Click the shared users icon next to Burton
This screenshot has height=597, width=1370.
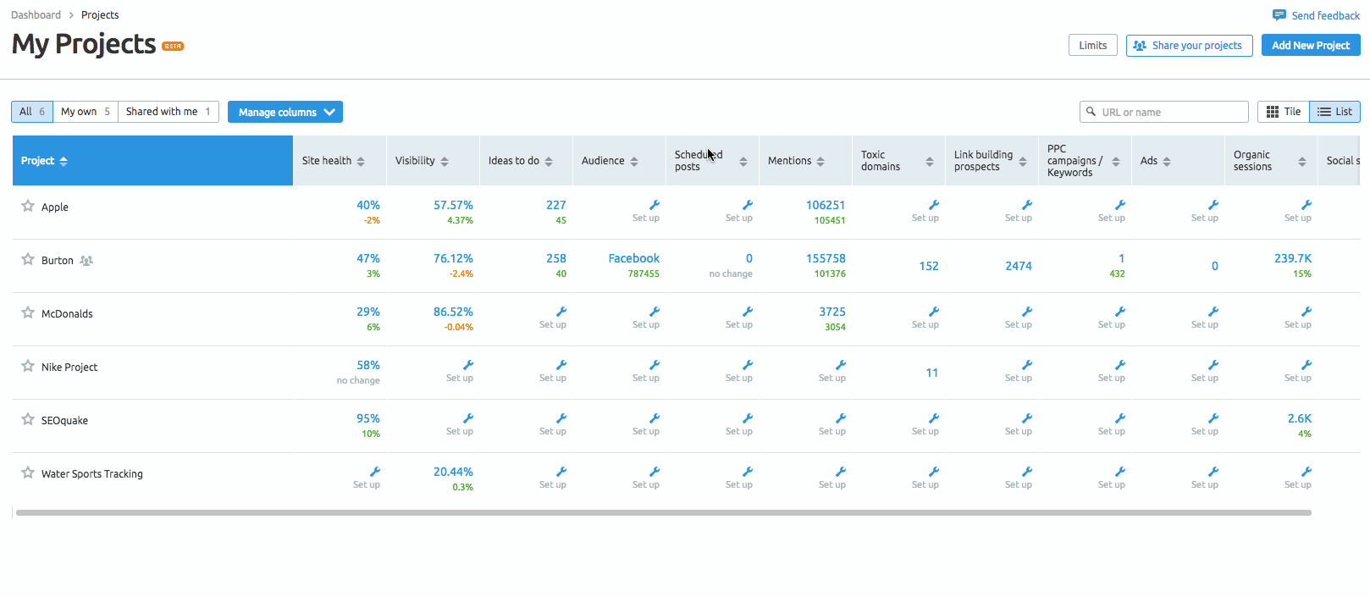tap(86, 260)
